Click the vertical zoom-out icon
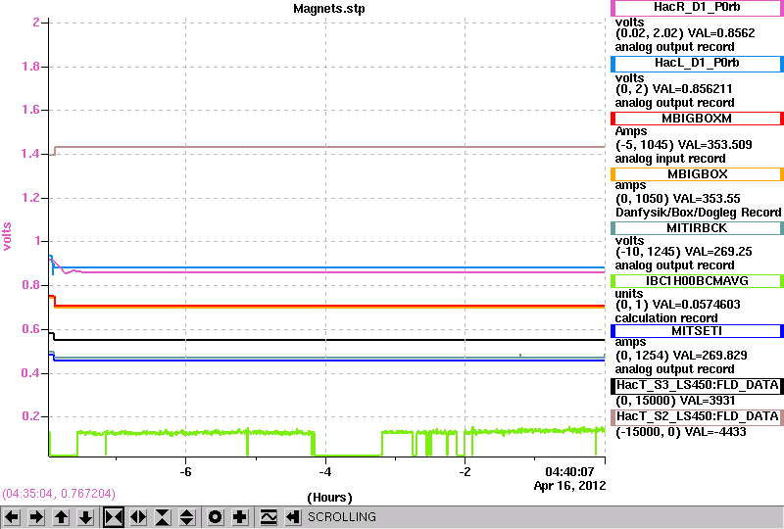784x529 pixels. click(x=187, y=517)
